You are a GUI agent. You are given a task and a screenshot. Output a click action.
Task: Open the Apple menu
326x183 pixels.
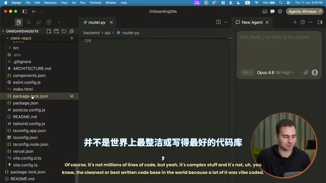(6, 3)
